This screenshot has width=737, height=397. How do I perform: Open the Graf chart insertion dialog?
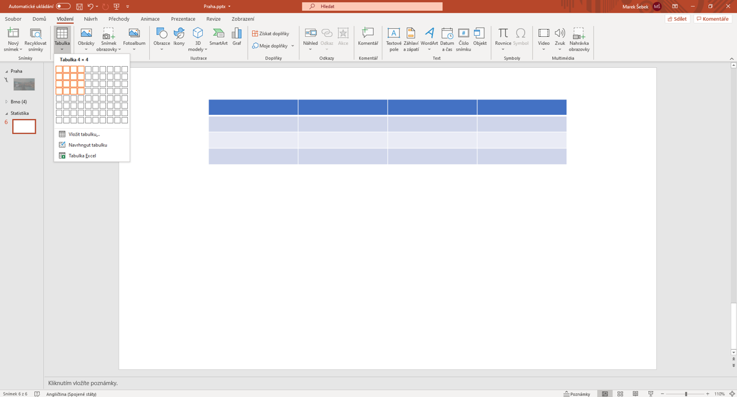[x=237, y=37]
